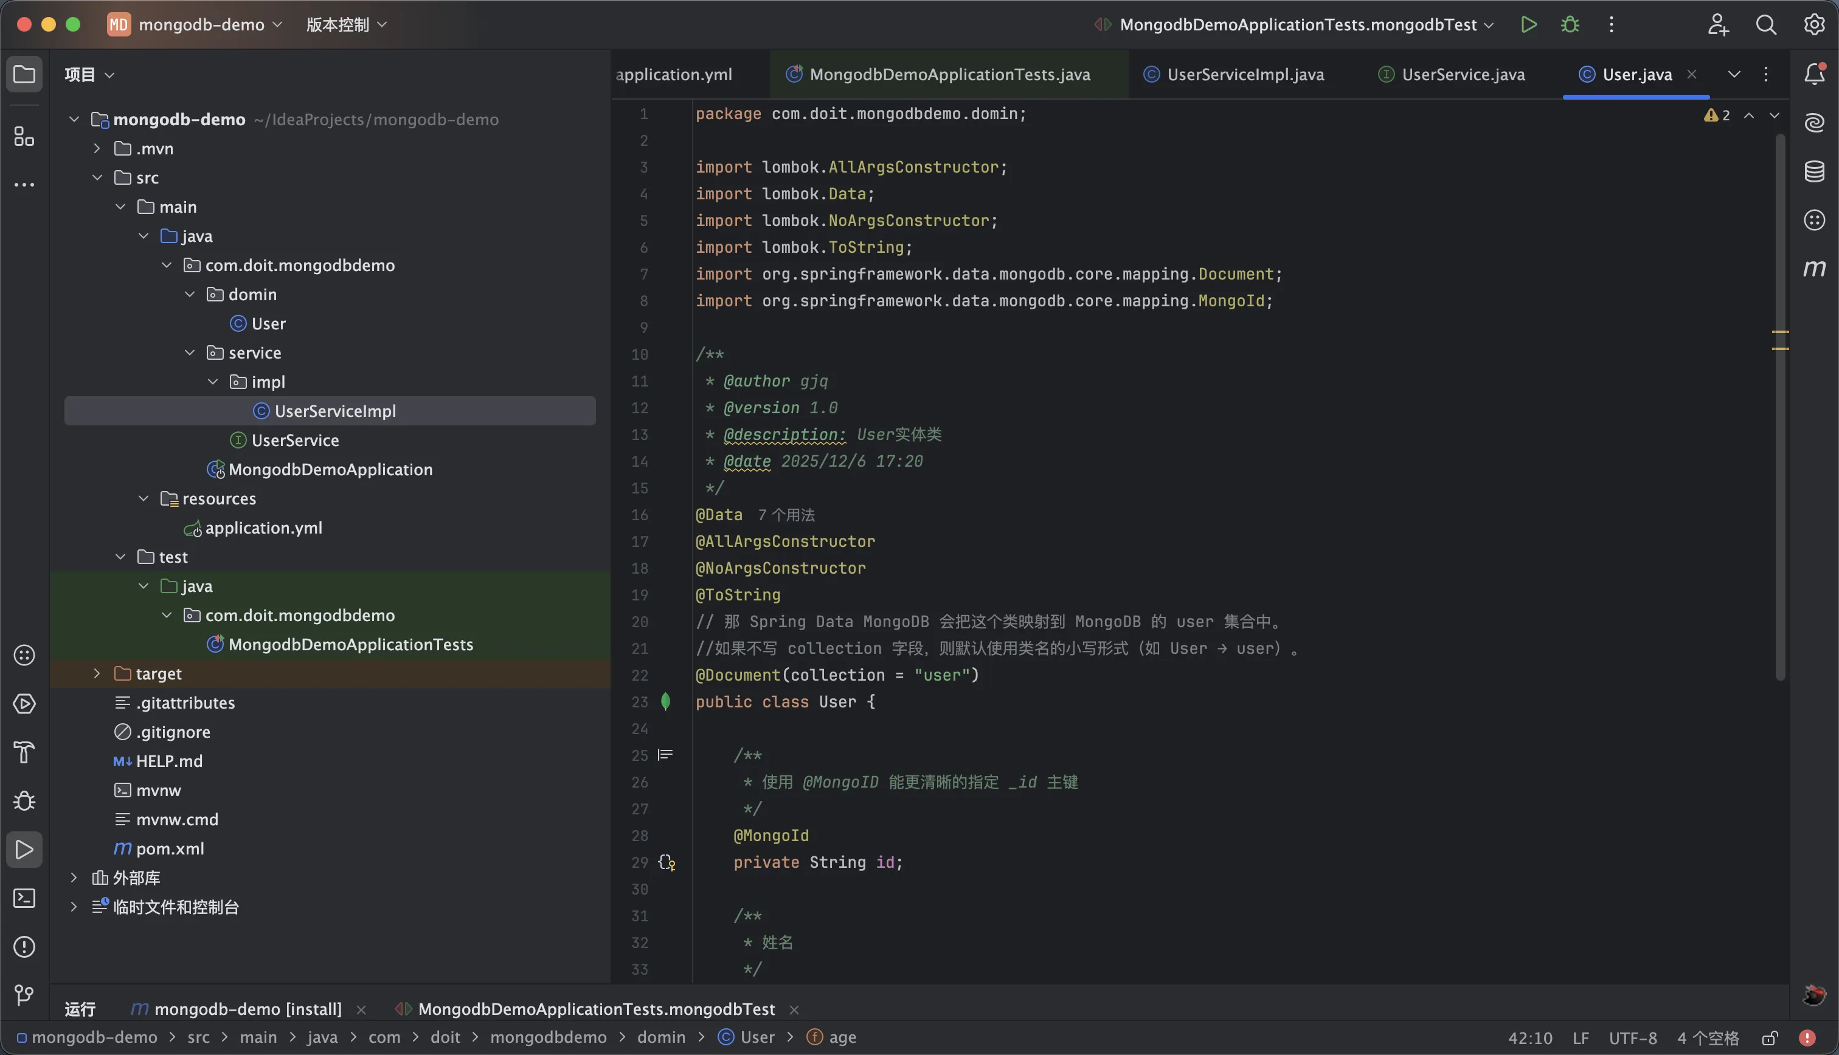Viewport: 1839px width, 1055px height.
Task: Open the Project tool window folder icon
Action: (x=24, y=74)
